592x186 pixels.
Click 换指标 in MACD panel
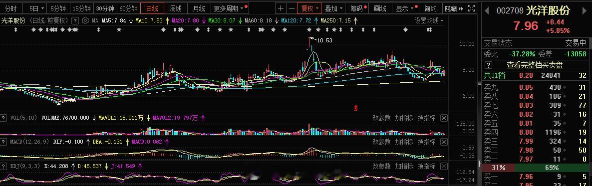point(427,142)
